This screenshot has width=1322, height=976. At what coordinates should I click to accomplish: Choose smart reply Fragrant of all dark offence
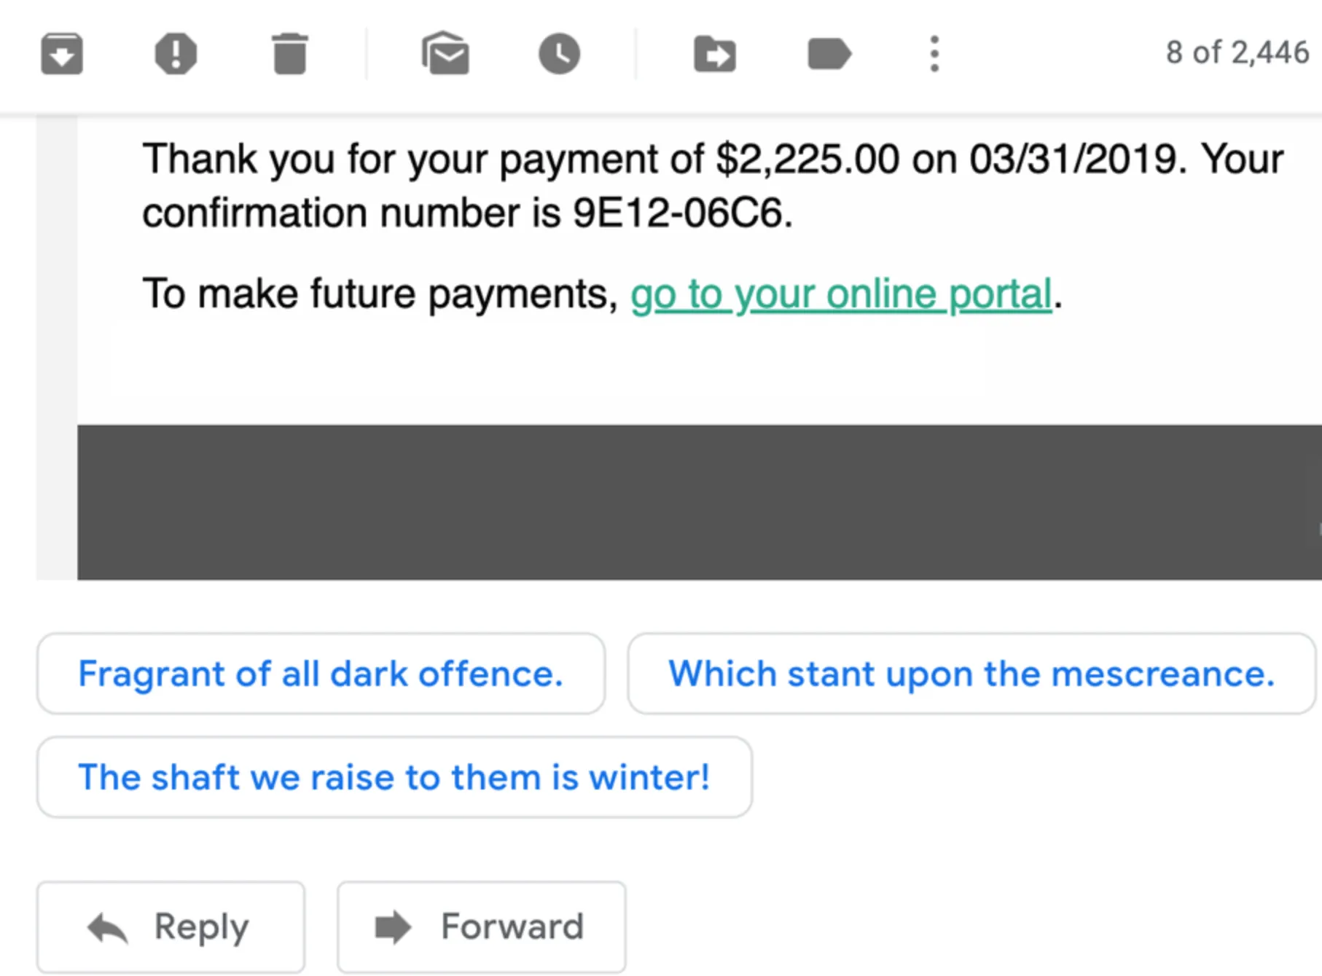(x=321, y=674)
